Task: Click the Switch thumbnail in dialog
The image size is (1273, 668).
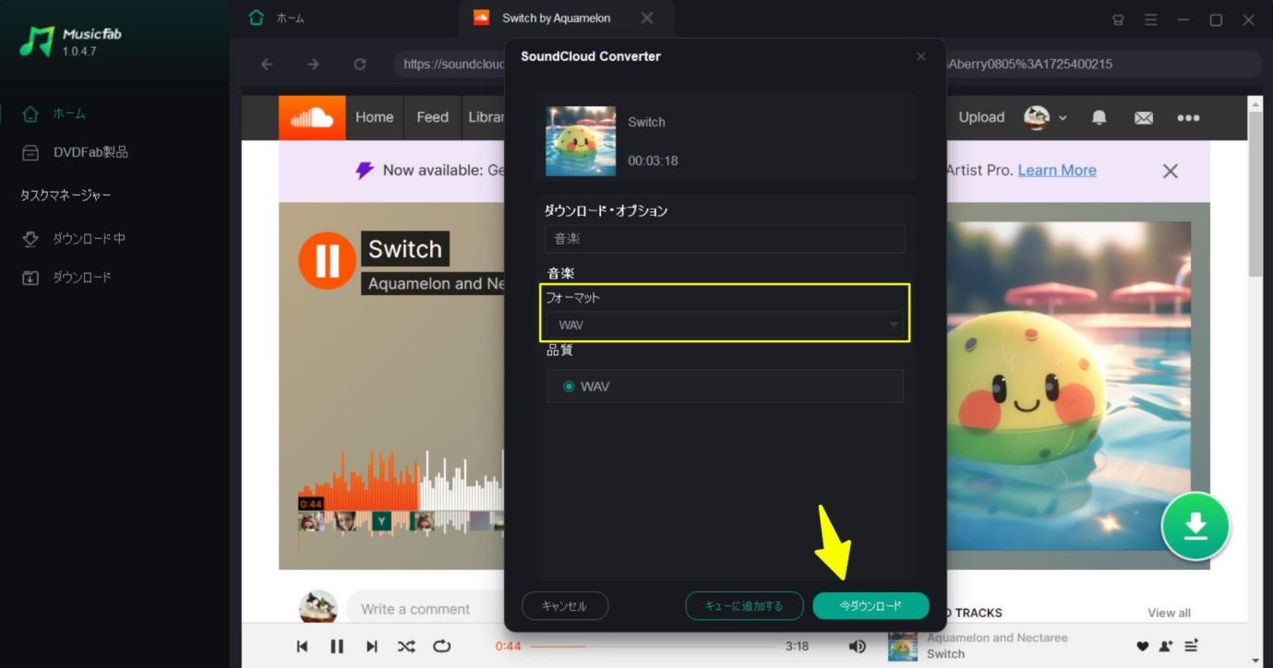Action: click(581, 141)
